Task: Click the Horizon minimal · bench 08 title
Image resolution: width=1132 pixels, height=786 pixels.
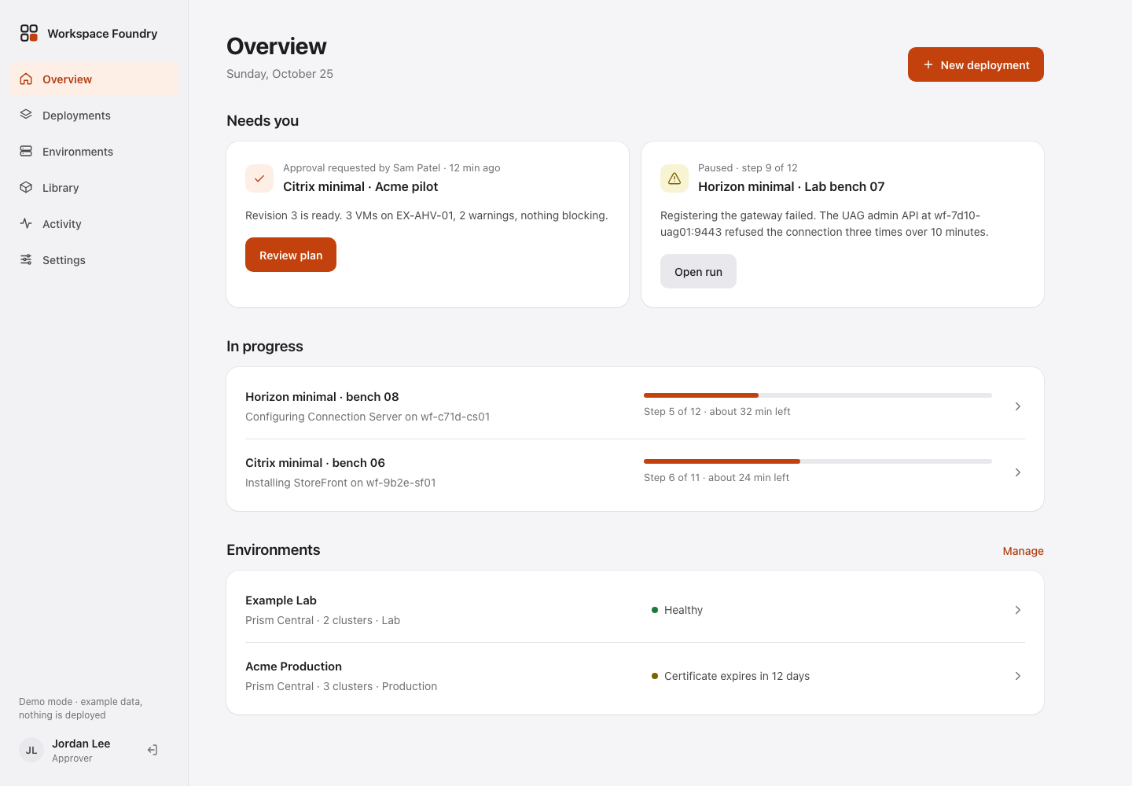Action: [x=322, y=397]
